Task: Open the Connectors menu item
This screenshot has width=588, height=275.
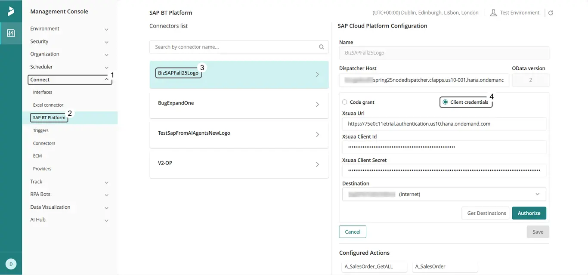Action: click(x=44, y=143)
